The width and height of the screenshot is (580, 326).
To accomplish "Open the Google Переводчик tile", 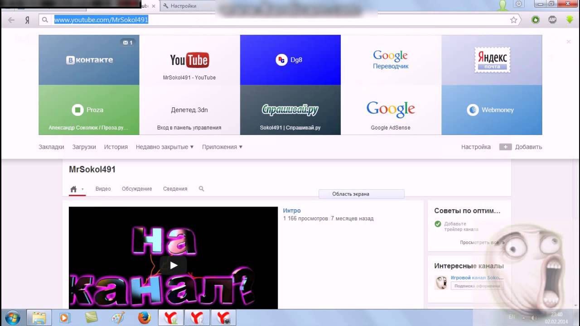I will point(391,60).
